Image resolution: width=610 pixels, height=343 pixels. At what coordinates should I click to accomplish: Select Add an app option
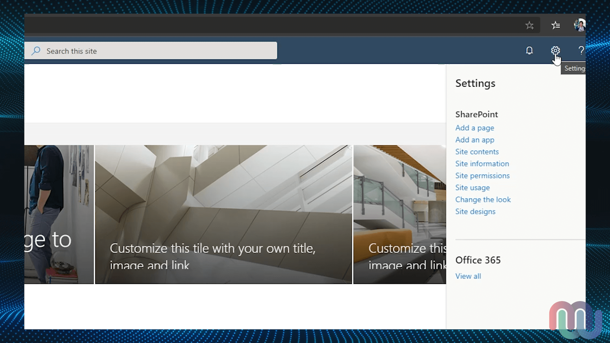point(475,139)
